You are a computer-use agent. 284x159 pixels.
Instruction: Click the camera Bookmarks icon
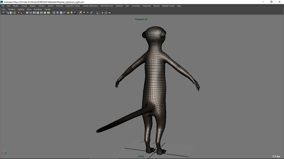click(x=11, y=13)
